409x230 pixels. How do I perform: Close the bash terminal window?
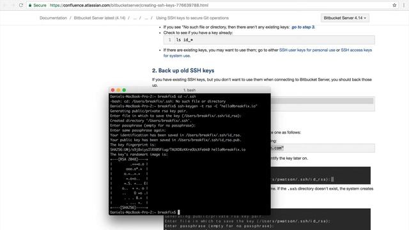click(112, 90)
